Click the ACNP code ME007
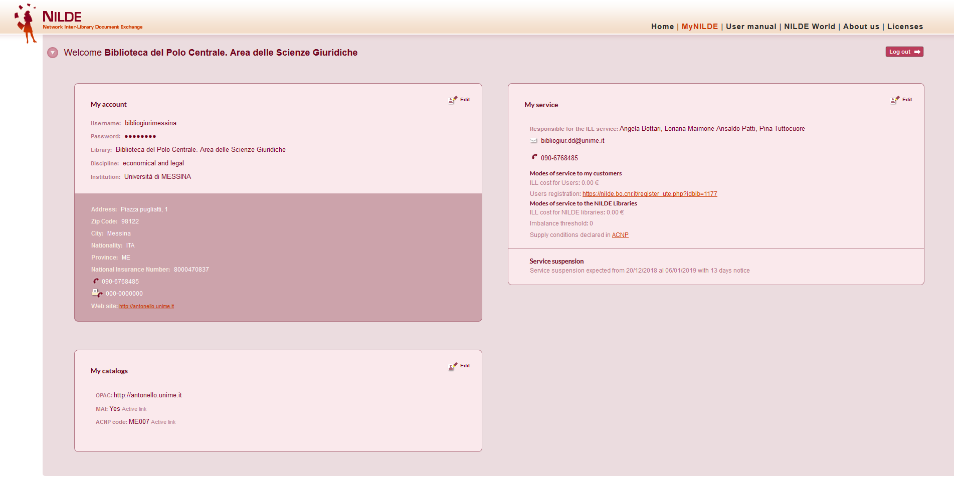This screenshot has height=481, width=954. point(139,422)
